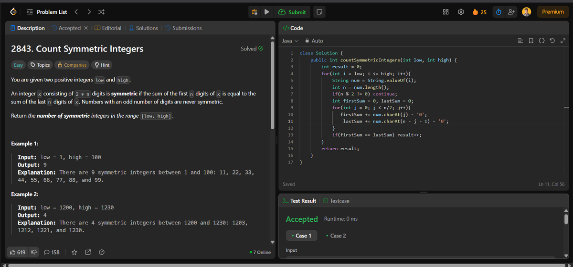Submit the solution
This screenshot has width=573, height=267.
click(x=292, y=12)
